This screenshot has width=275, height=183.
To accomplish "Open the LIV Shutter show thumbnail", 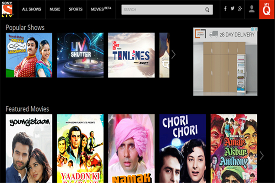I will pyautogui.click(x=80, y=55).
